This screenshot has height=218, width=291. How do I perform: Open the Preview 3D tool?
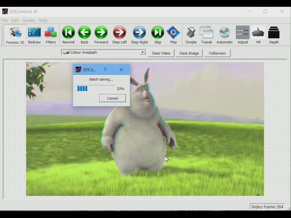pyautogui.click(x=15, y=35)
